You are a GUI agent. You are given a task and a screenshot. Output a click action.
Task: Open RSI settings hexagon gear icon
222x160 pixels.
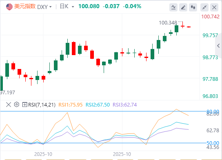[17, 104]
